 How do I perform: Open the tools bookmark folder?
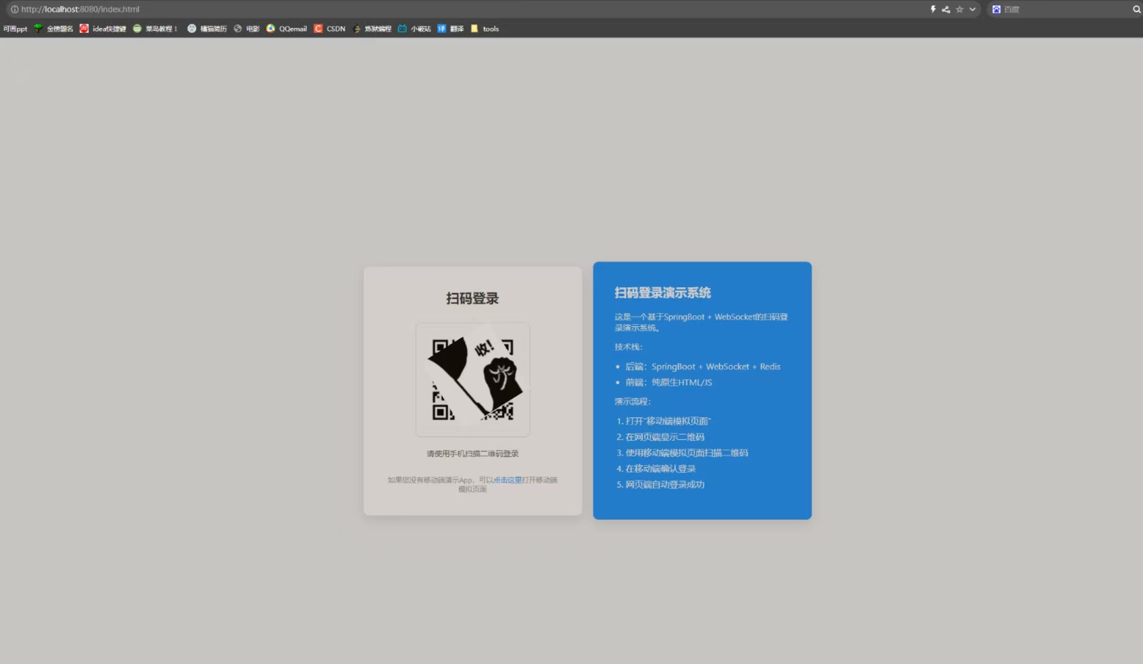tap(484, 29)
